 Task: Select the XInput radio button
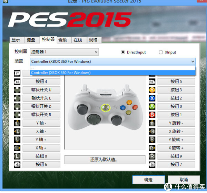(161, 52)
